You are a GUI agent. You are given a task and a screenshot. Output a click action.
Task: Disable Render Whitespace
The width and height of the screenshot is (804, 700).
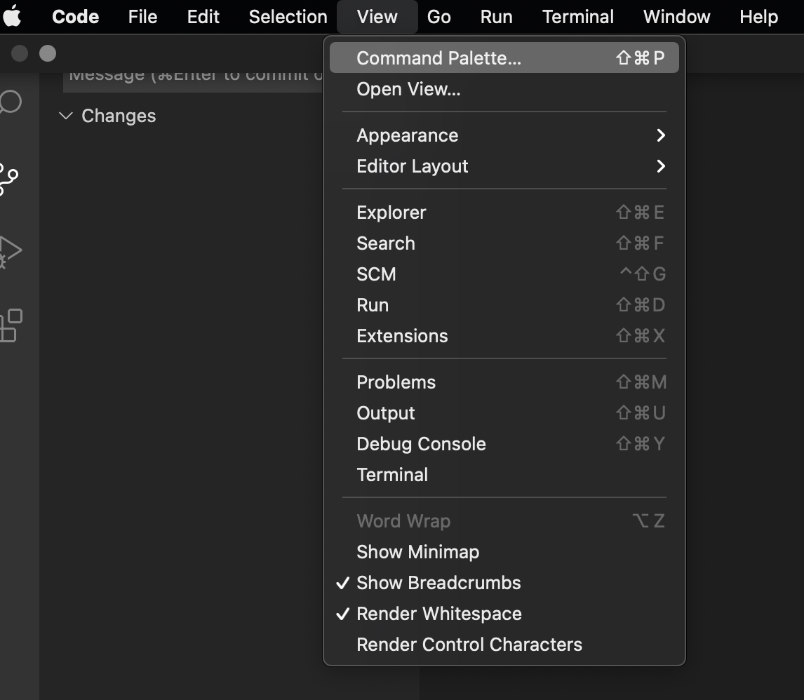pos(504,614)
